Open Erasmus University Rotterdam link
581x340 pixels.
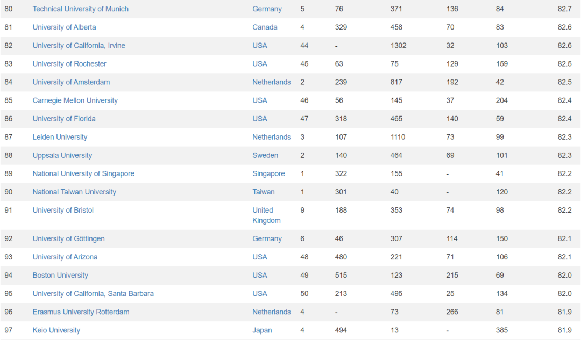pos(81,312)
